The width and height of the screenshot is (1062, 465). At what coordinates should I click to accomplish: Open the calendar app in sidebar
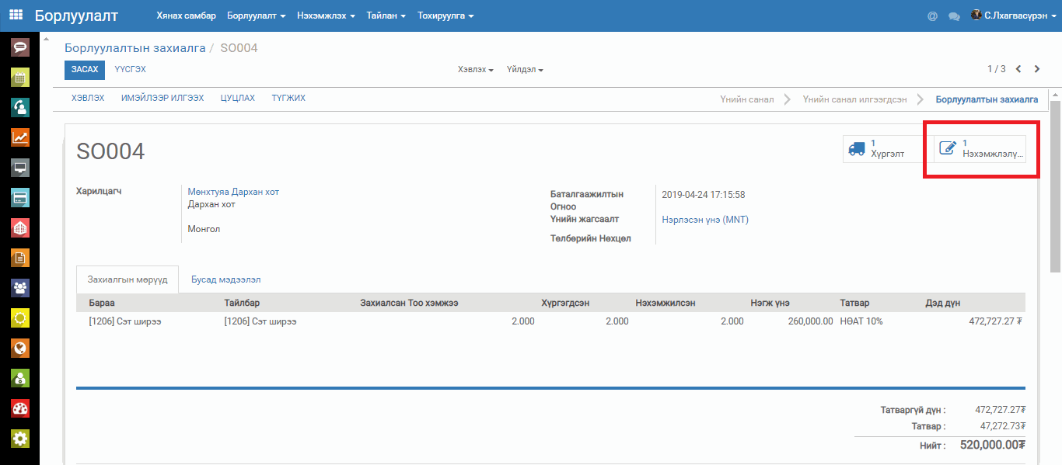click(x=20, y=78)
